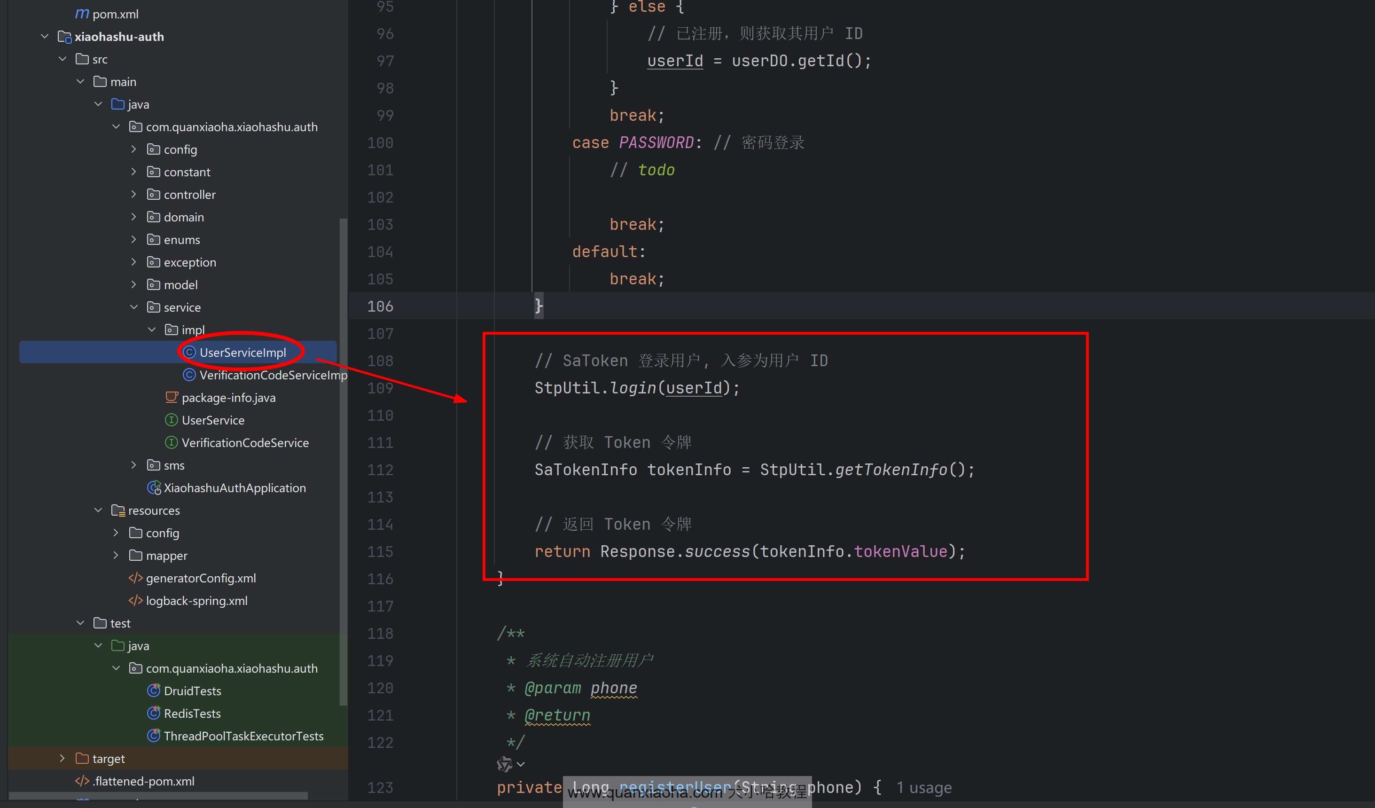This screenshot has width=1375, height=808.
Task: Click the pom.xml Maven file icon
Action: point(82,14)
